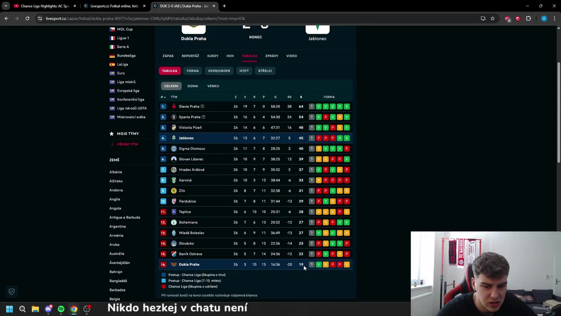Open the tab search dropdown arrow

click(6, 6)
